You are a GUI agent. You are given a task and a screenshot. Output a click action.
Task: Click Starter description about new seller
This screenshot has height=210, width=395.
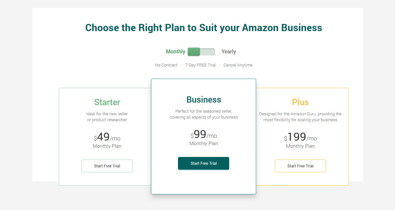click(x=107, y=117)
